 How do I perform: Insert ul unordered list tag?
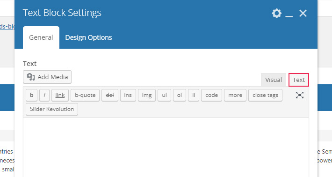tap(164, 95)
